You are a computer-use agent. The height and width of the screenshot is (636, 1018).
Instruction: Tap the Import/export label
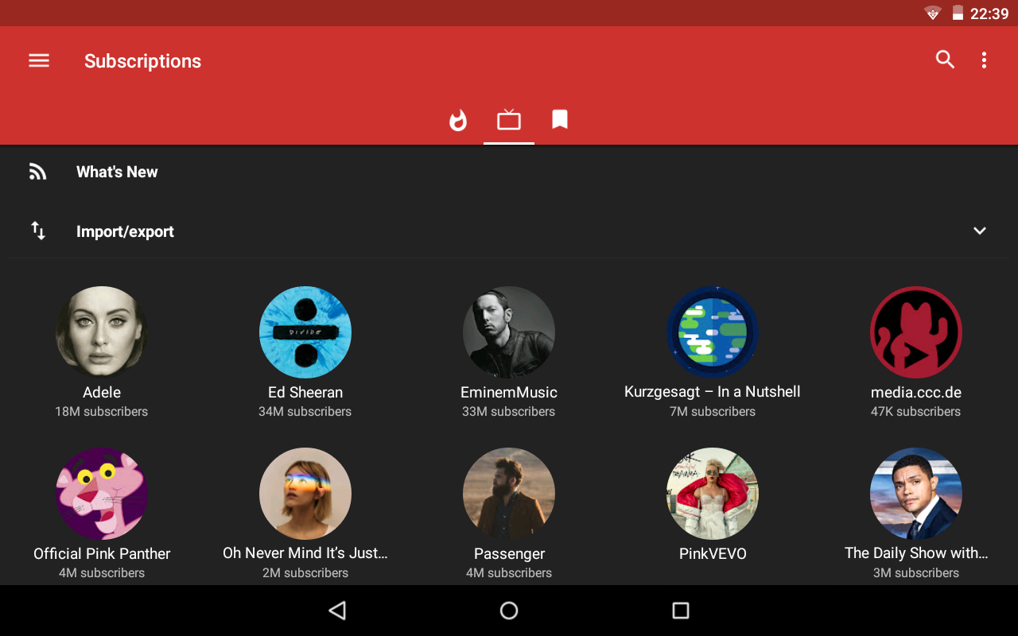point(125,231)
